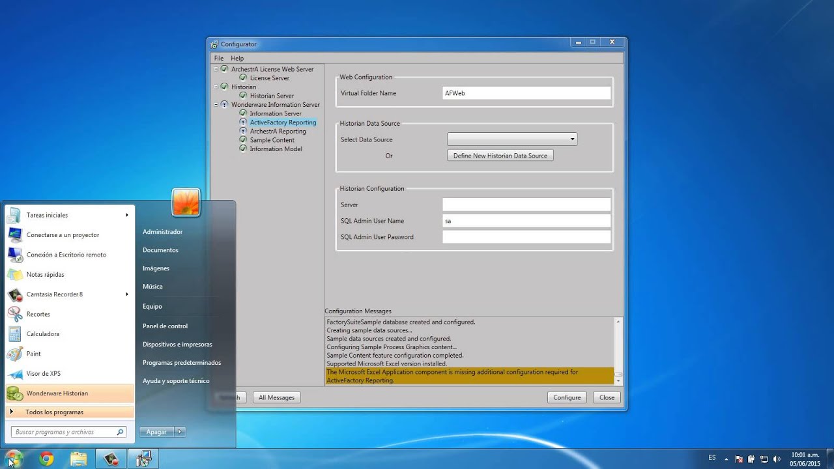Click the highlighted Microsoft Excel warning message
This screenshot has height=469, width=834.
[470, 376]
